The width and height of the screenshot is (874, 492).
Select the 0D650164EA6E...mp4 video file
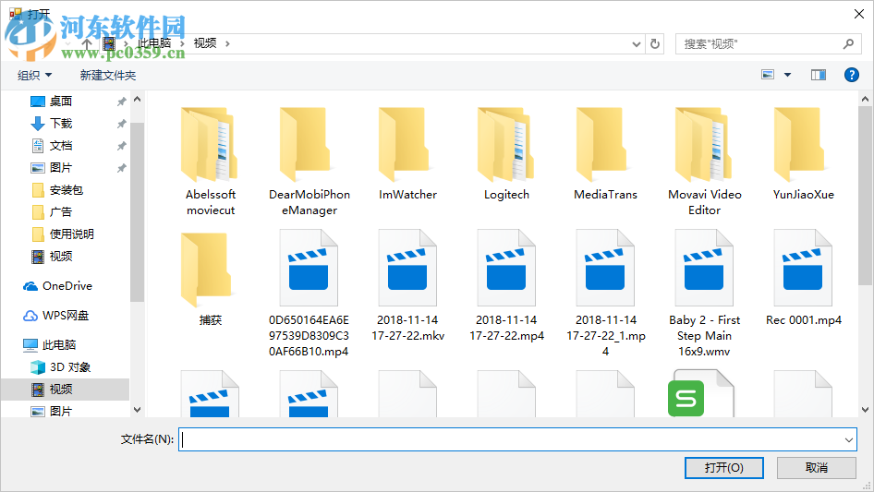pyautogui.click(x=309, y=294)
